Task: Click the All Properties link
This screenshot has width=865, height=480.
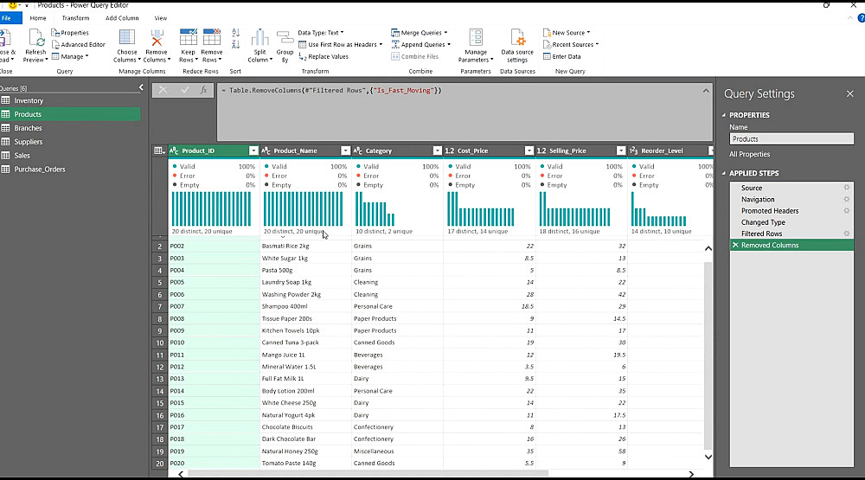Action: click(x=749, y=154)
